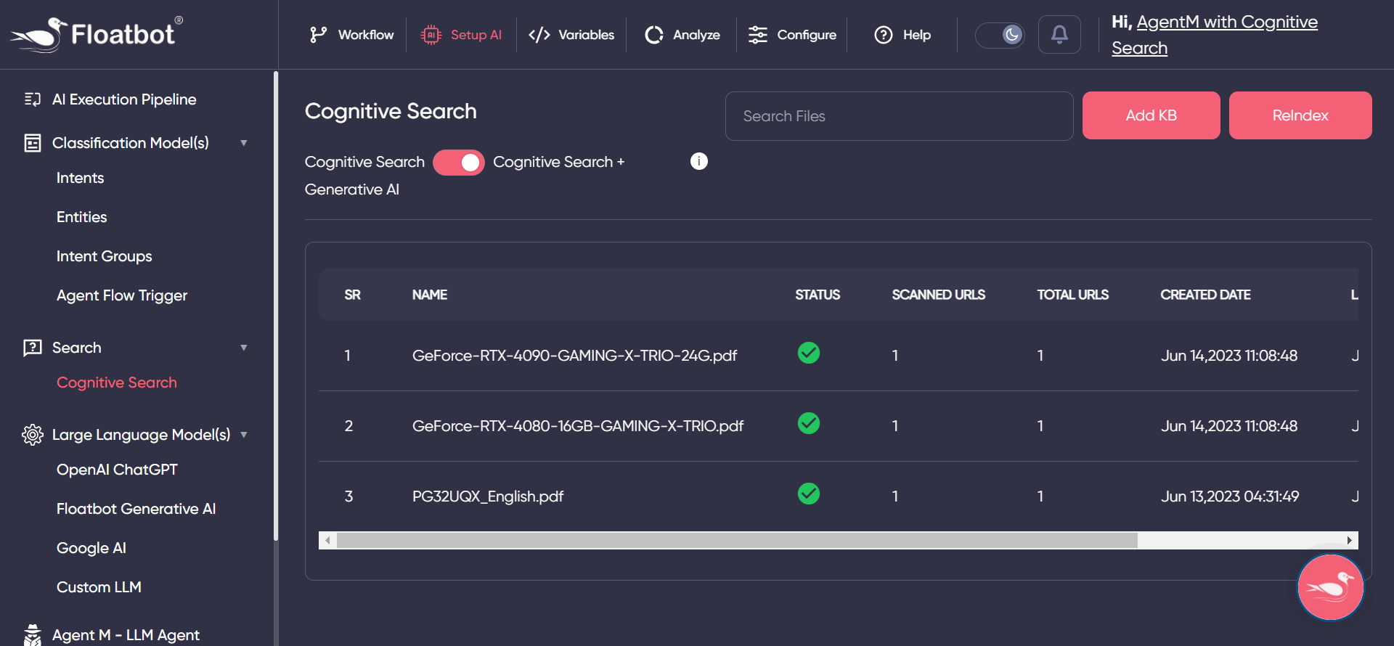
Task: Open the Help menu
Action: 902,35
